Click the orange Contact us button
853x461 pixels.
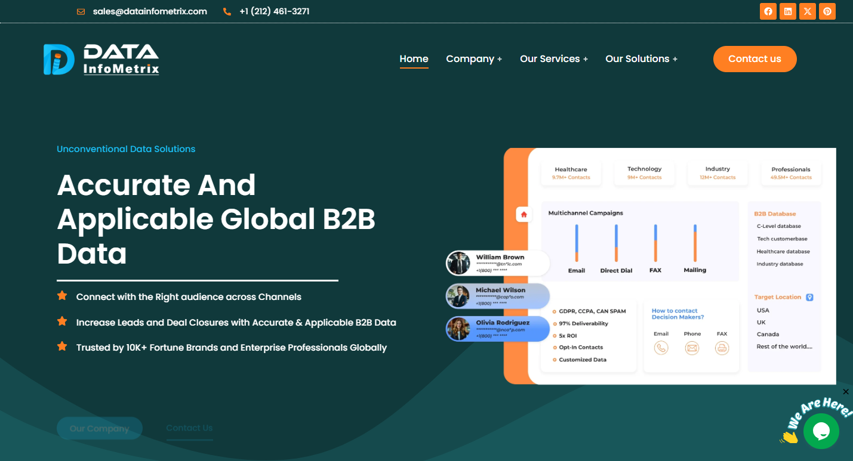tap(755, 59)
